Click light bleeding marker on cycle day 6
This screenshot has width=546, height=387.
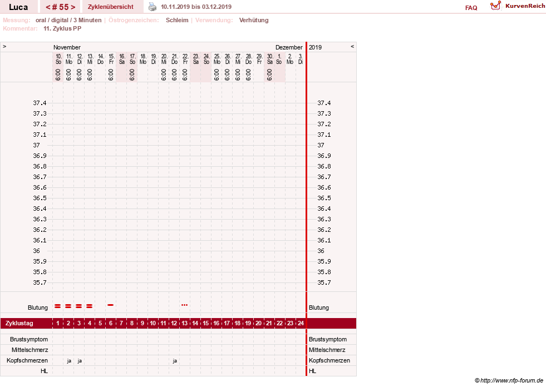click(x=111, y=305)
